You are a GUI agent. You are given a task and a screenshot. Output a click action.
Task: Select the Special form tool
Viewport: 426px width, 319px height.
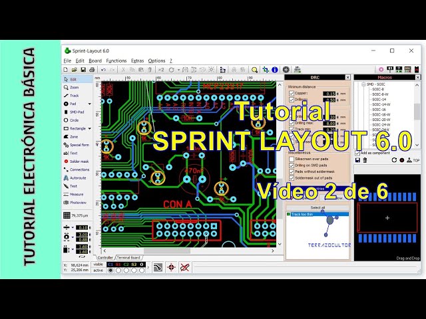[77, 145]
